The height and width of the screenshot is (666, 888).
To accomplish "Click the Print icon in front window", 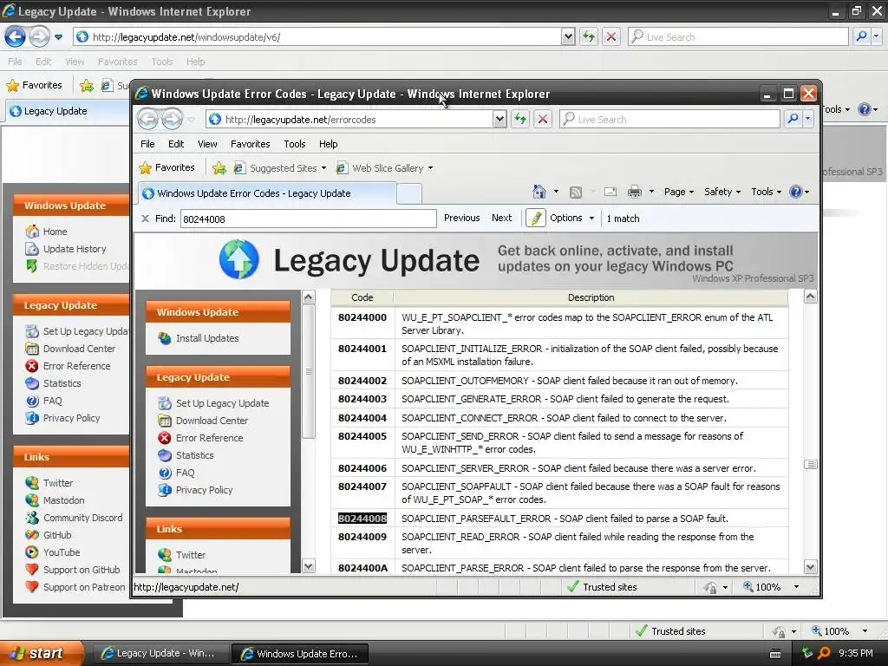I will pyautogui.click(x=634, y=192).
